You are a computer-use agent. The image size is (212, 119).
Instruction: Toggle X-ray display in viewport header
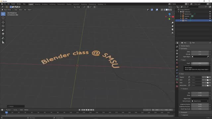click(x=162, y=10)
